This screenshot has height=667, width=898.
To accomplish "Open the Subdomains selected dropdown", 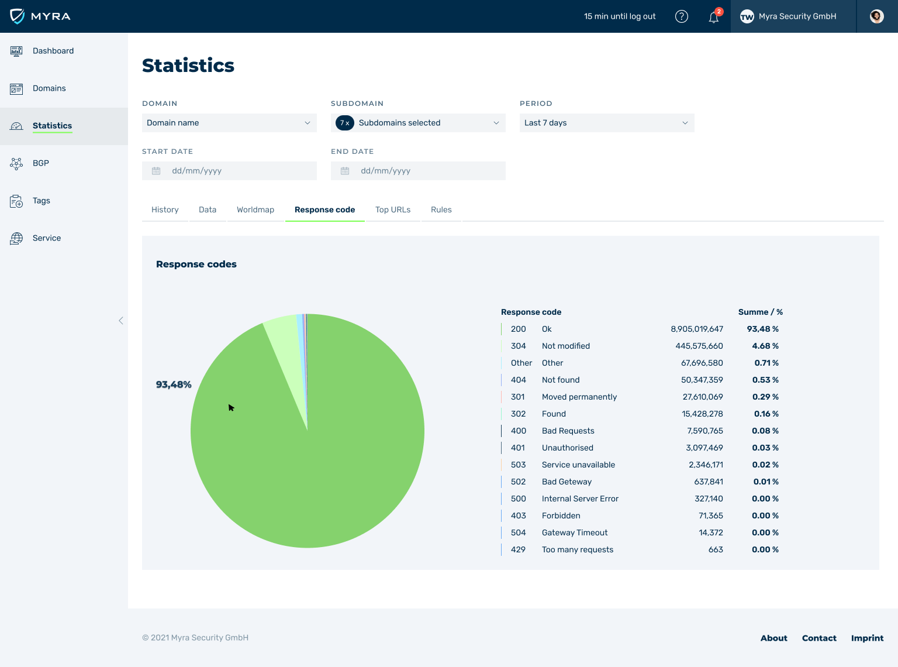I will 418,123.
